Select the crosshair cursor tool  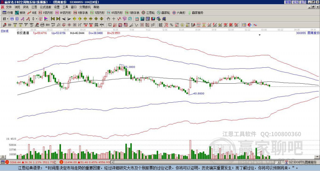pyautogui.click(x=114, y=19)
